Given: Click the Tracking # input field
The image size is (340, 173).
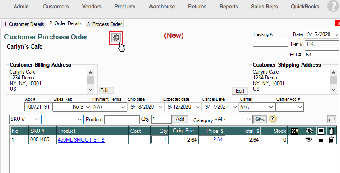Looking at the screenshot, I should 271,42.
